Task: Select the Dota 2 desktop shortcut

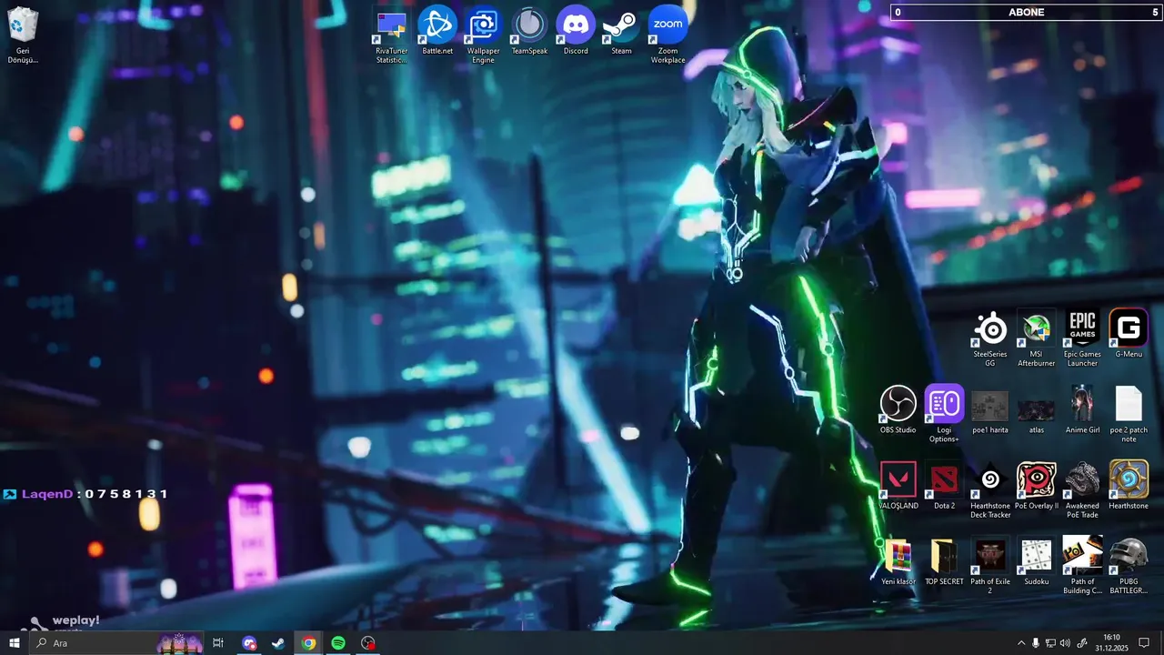Action: pos(944,485)
